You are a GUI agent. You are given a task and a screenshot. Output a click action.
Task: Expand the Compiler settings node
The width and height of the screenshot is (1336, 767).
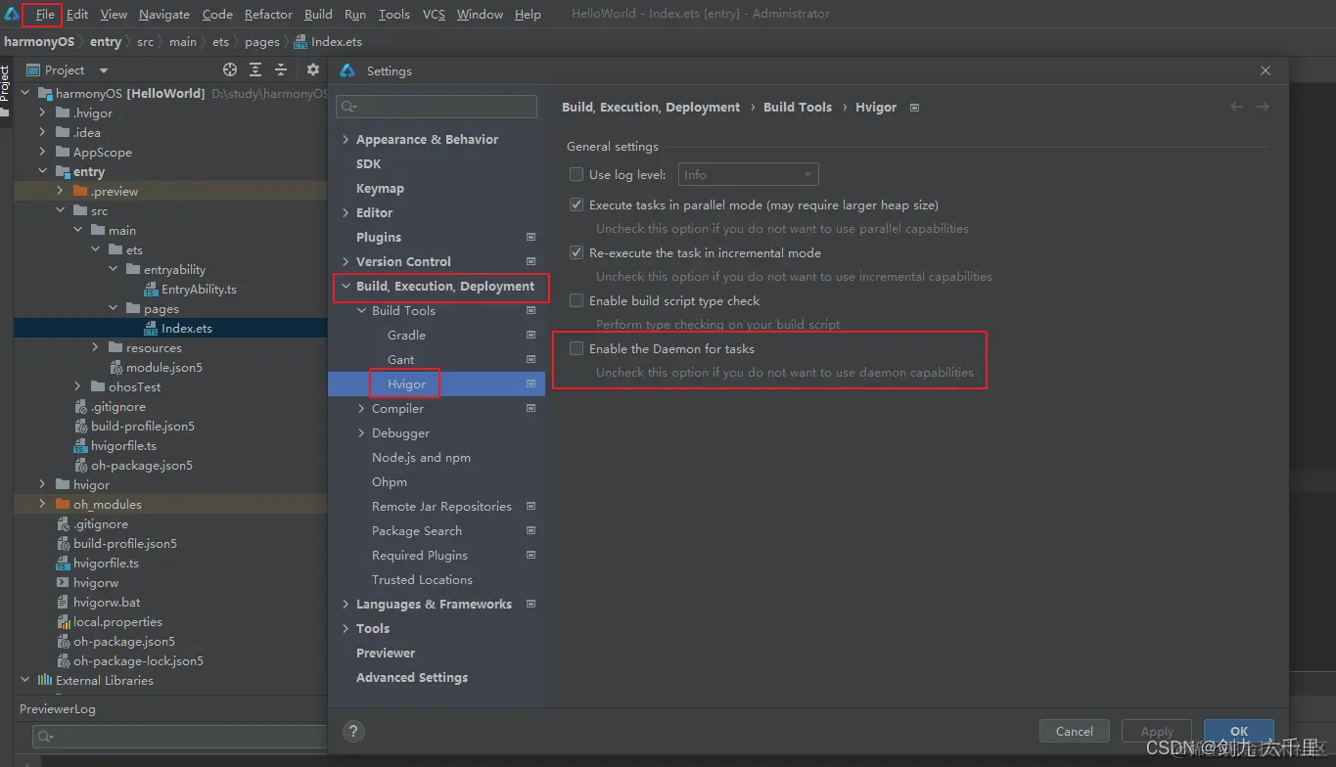(x=361, y=408)
